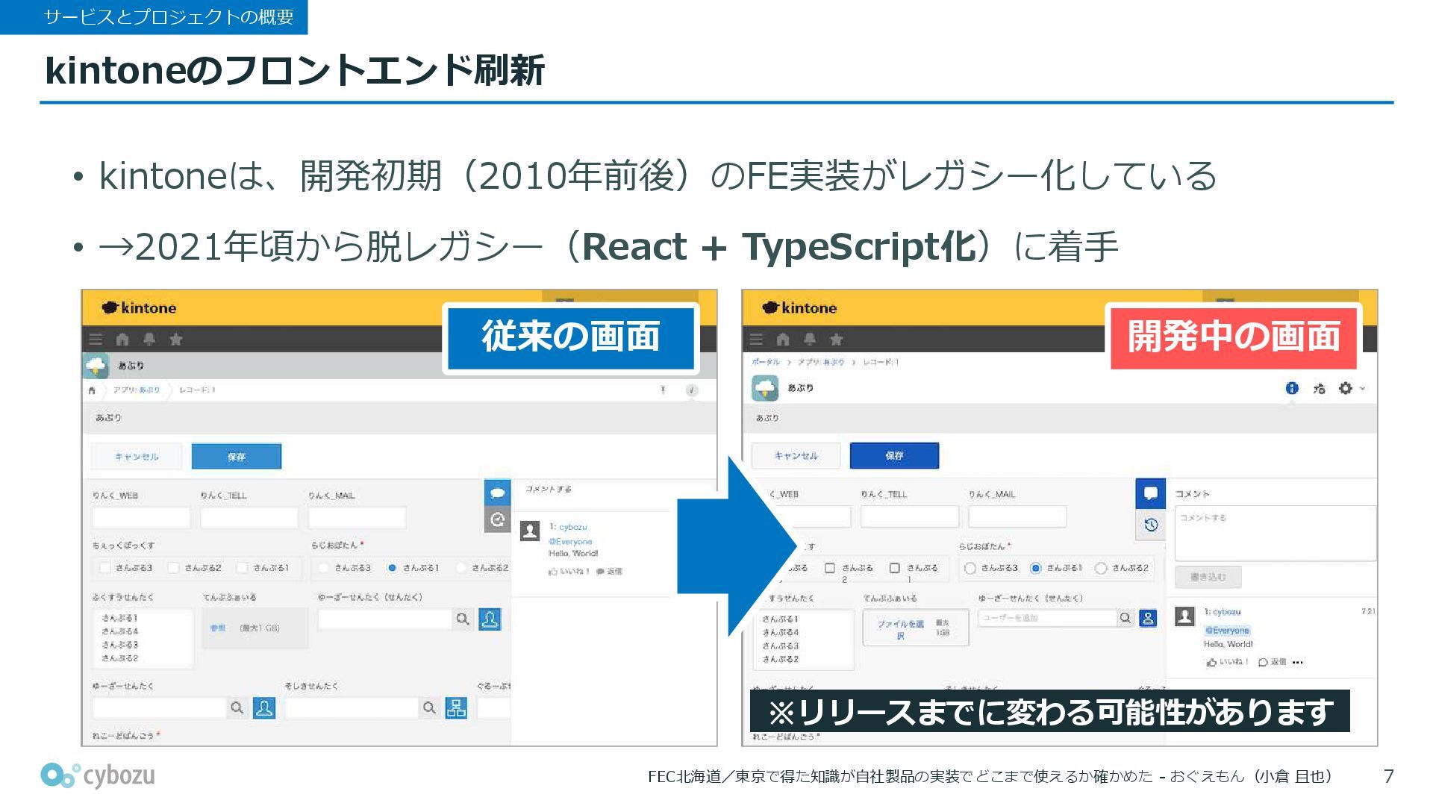The width and height of the screenshot is (1433, 806).
Task: Click the organization select icon in the 従来 screen
Action: click(x=456, y=707)
